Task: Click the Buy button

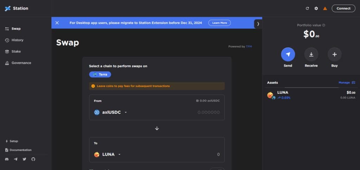Action: pyautogui.click(x=335, y=54)
